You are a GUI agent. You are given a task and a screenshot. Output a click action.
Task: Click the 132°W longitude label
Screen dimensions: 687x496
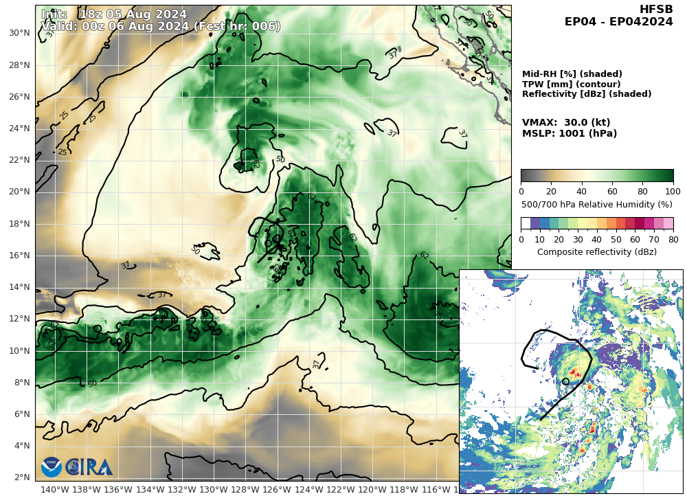pos(182,489)
